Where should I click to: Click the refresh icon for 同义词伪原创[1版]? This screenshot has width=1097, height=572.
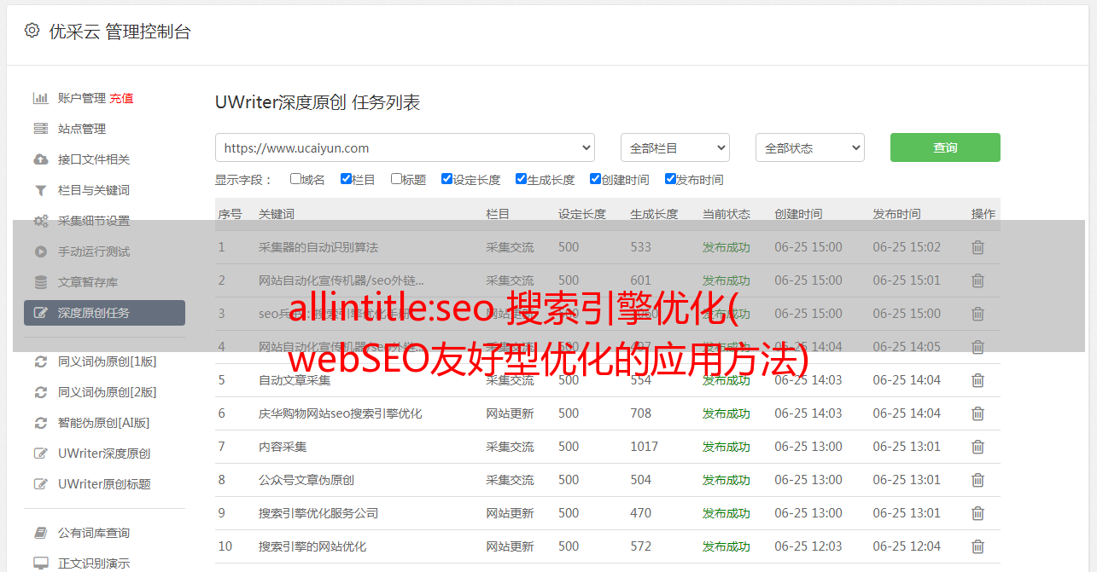pos(40,361)
